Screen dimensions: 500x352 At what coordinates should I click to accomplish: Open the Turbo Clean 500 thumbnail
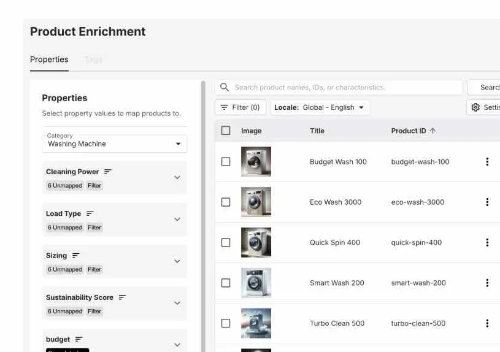pyautogui.click(x=256, y=323)
